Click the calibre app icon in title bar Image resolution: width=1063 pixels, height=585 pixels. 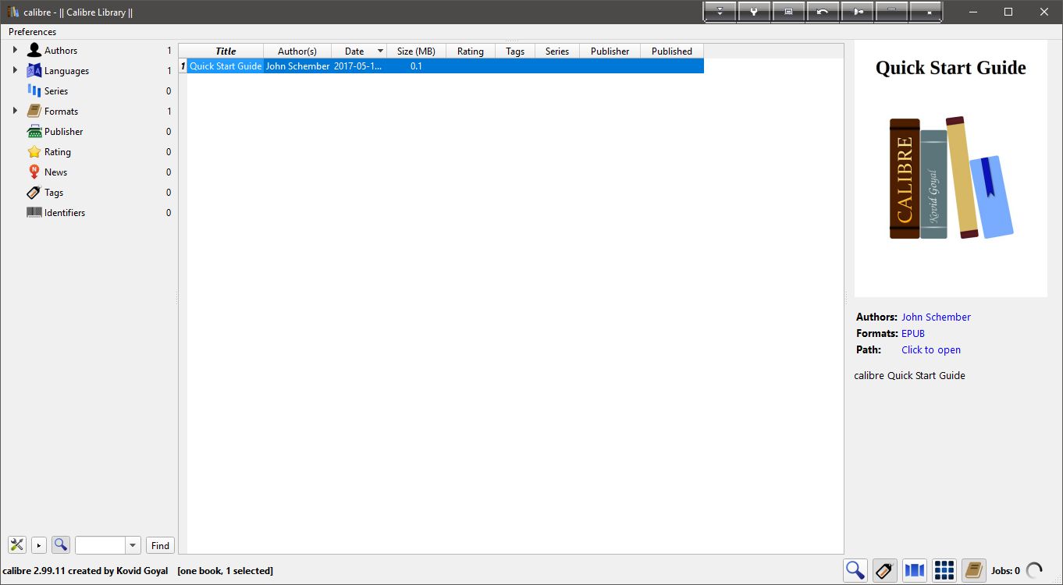tap(13, 12)
